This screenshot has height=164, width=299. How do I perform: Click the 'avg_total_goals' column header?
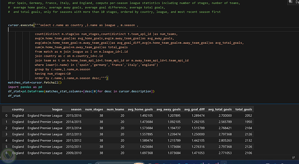[220, 109]
